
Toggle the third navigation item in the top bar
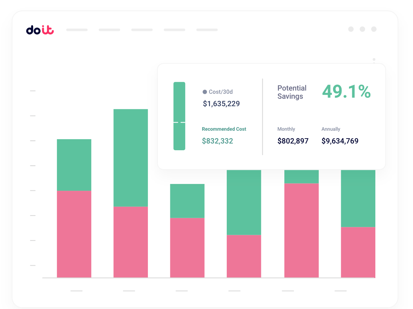pos(142,30)
